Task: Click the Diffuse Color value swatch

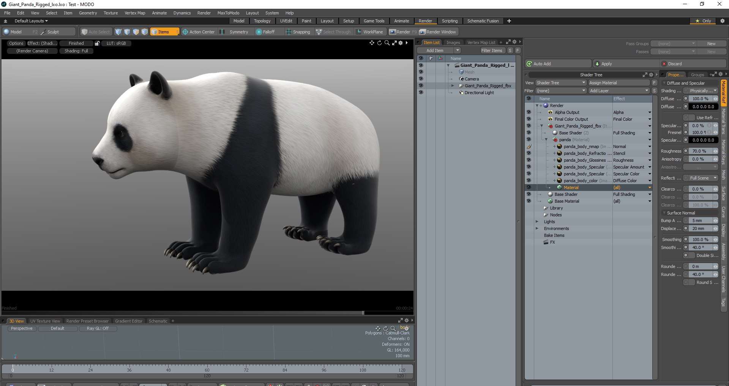Action: click(703, 107)
